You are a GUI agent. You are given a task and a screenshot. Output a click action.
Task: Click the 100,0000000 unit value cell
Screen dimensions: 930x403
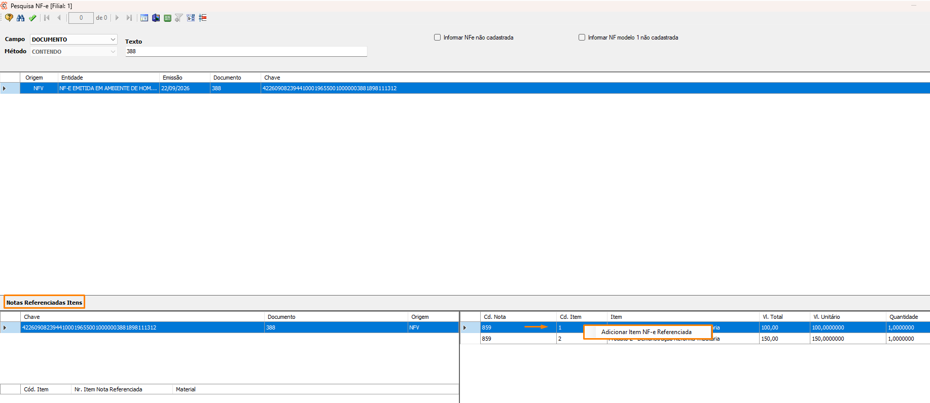[x=848, y=327]
